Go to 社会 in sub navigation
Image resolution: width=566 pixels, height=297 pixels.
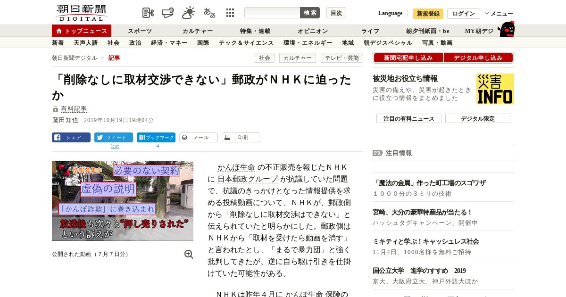[x=113, y=43]
